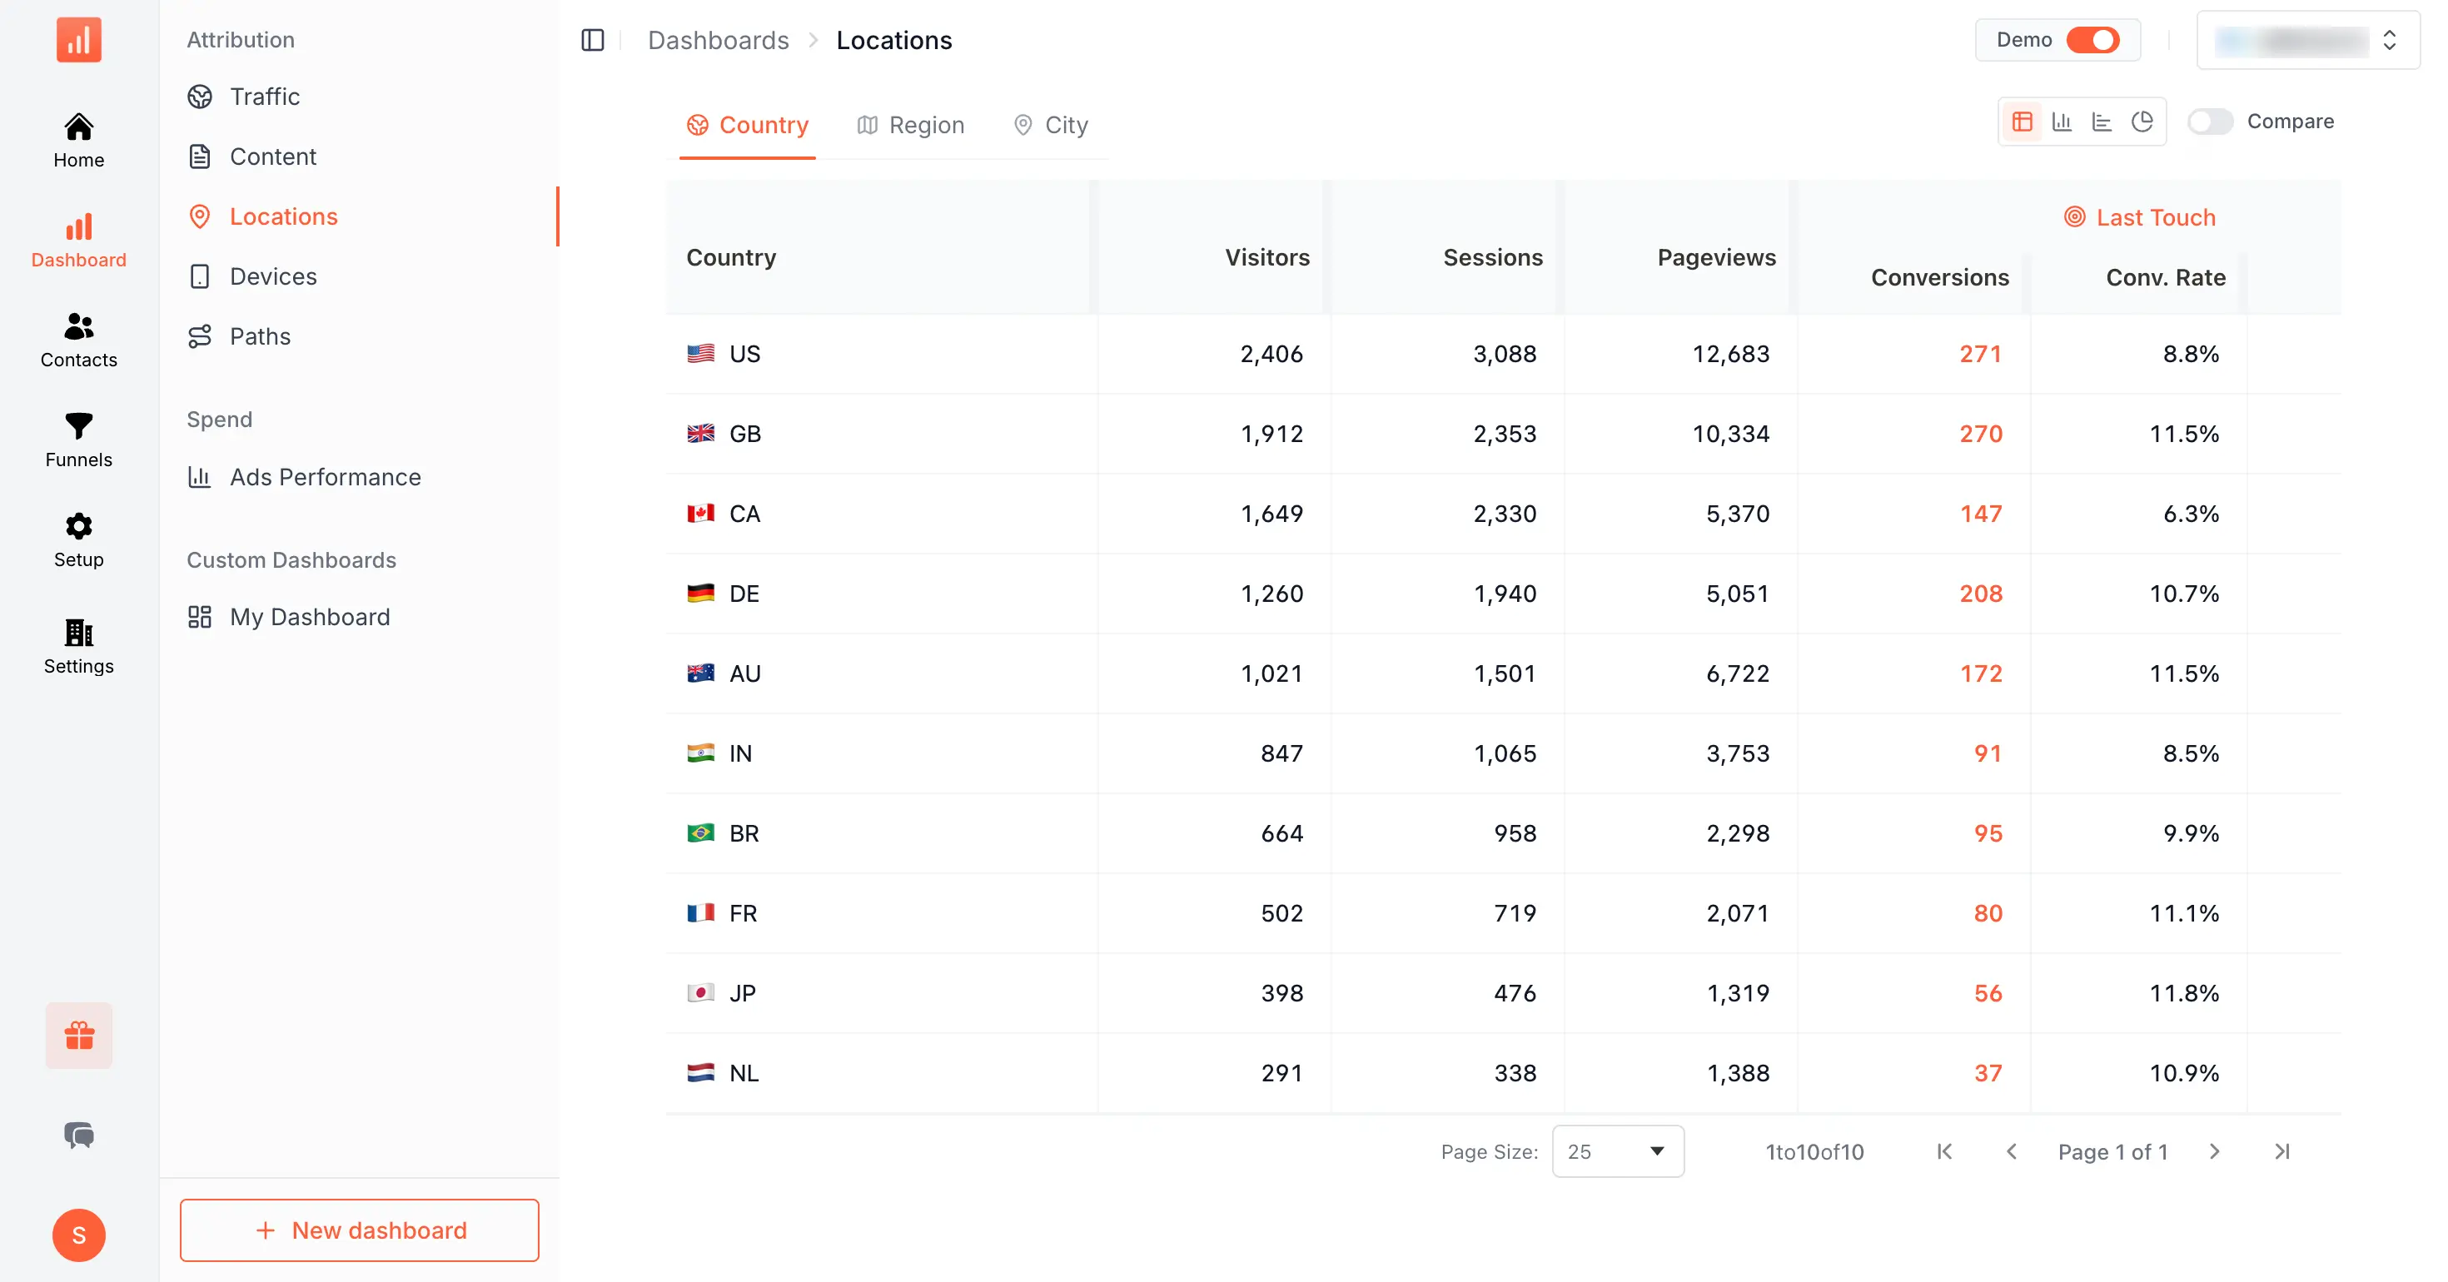Click the US flag icon
Image resolution: width=2448 pixels, height=1282 pixels.
pos(700,354)
